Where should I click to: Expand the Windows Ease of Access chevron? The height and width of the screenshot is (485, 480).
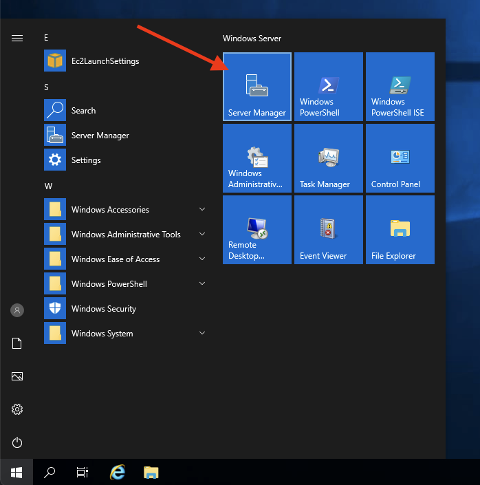(202, 259)
